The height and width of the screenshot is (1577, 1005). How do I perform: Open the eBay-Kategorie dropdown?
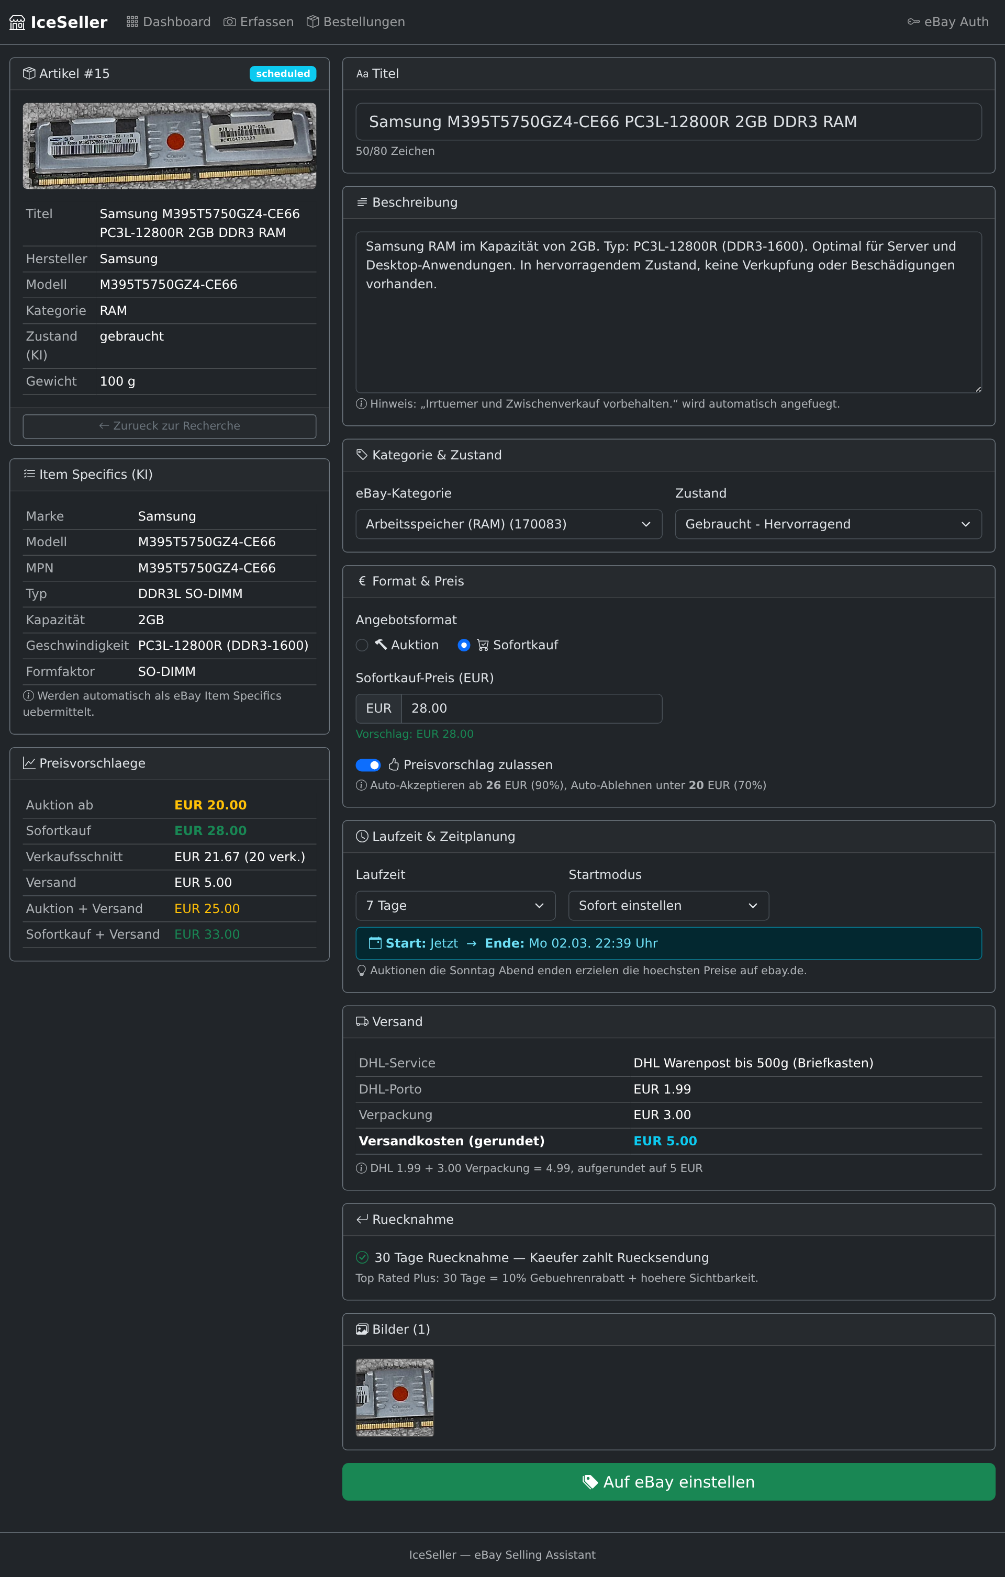tap(508, 524)
